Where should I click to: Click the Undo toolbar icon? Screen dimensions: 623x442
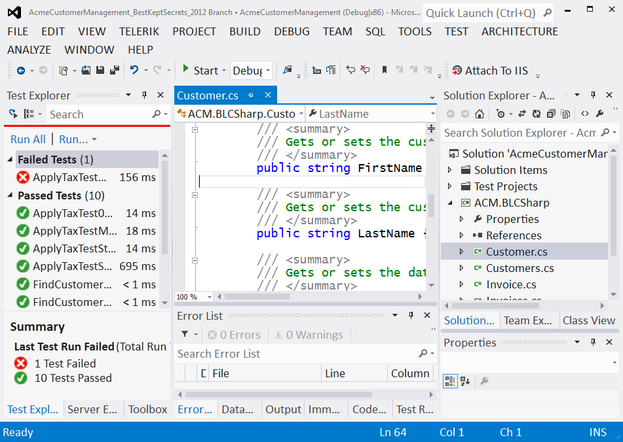coord(134,70)
